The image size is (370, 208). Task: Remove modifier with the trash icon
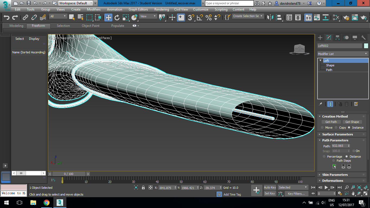(347, 104)
